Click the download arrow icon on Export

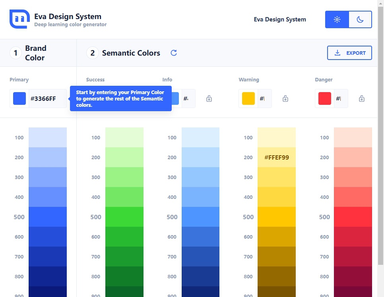pos(338,52)
